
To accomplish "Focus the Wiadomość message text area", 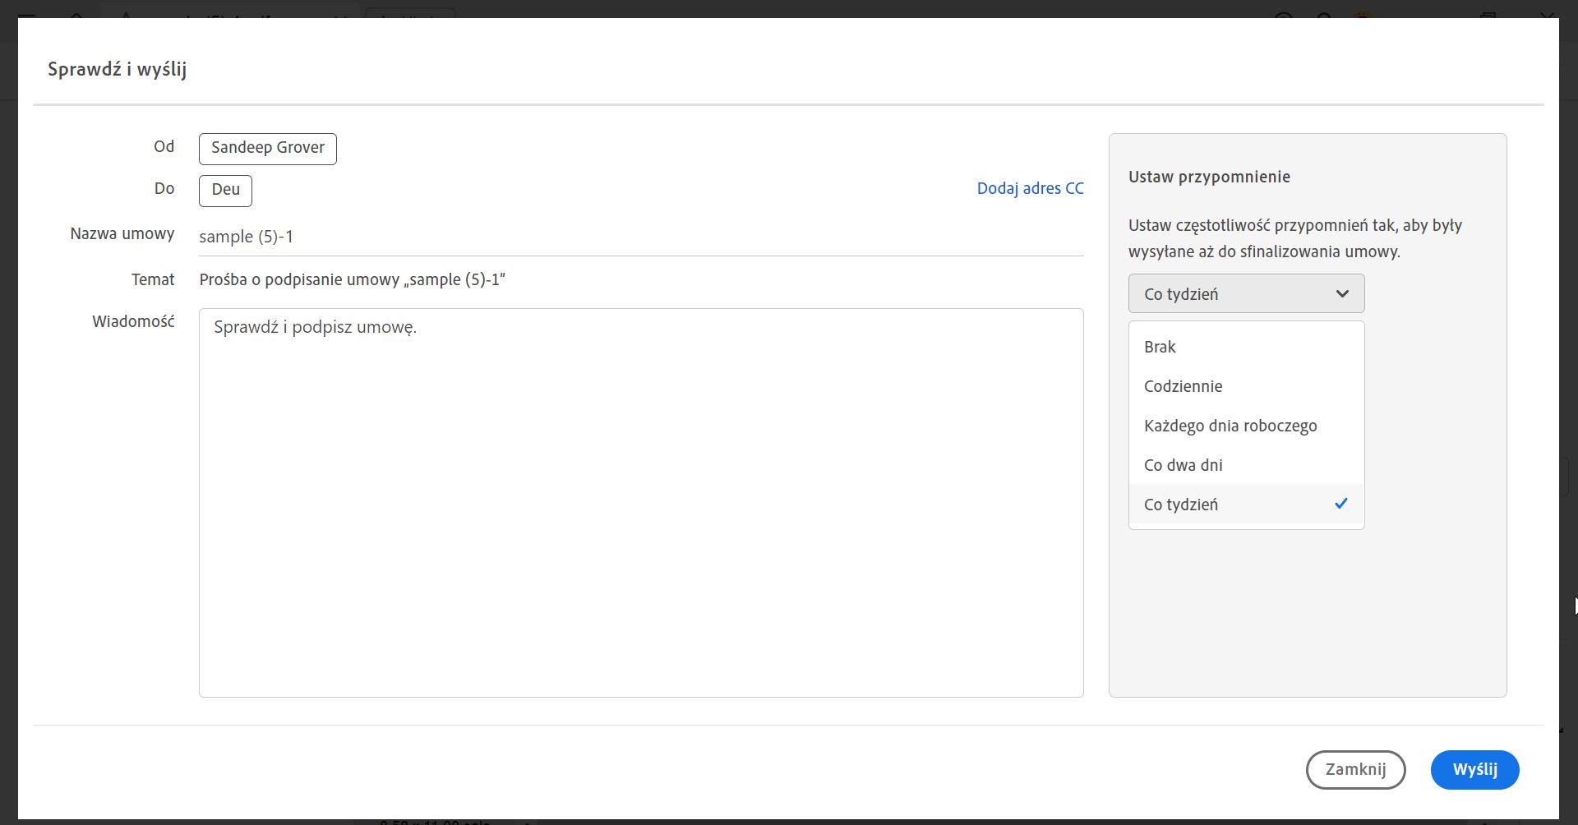I will (x=639, y=509).
